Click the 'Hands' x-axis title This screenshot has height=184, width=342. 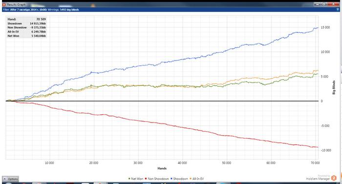point(162,168)
